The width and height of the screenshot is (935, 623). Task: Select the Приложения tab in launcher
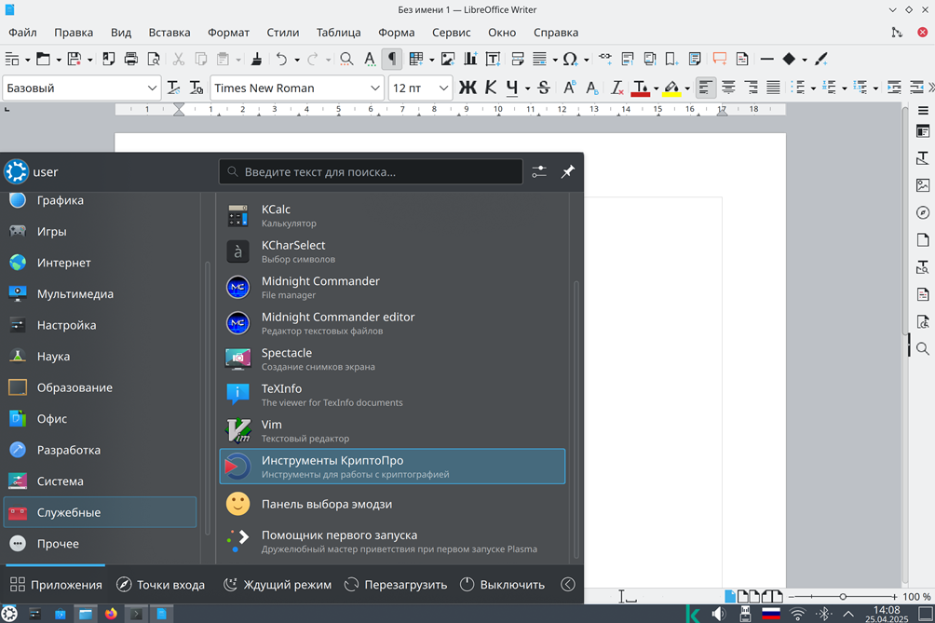pos(56,585)
